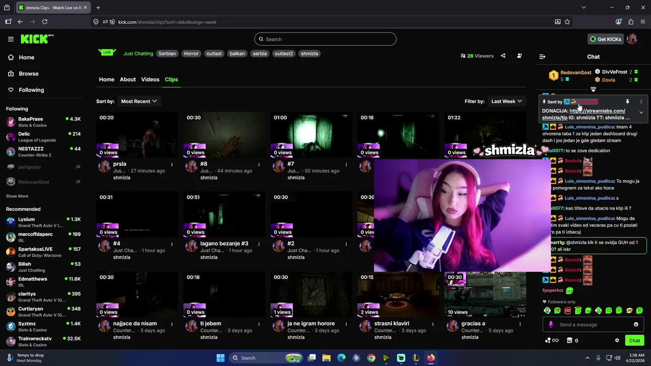Screen dimensions: 651x366
Task: Unpin the pinned chat message
Action: pyautogui.click(x=627, y=102)
